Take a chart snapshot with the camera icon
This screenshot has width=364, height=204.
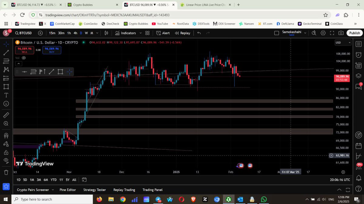pyautogui.click(x=341, y=33)
